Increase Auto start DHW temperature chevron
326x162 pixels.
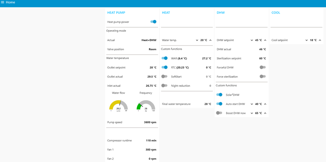(265, 104)
